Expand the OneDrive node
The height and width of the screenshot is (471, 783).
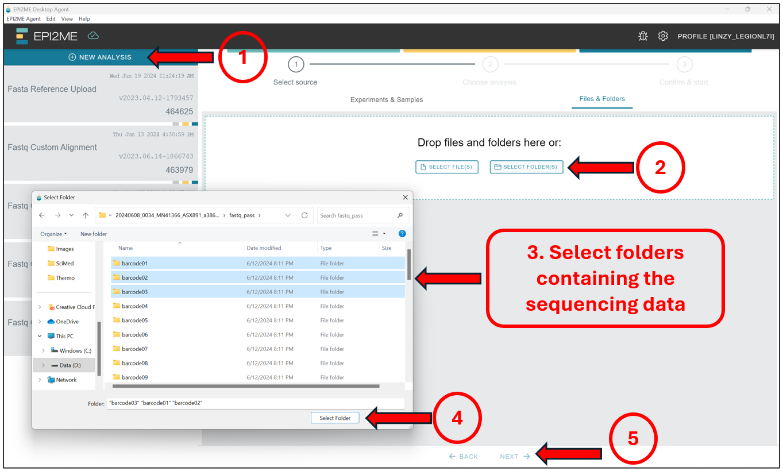(40, 322)
